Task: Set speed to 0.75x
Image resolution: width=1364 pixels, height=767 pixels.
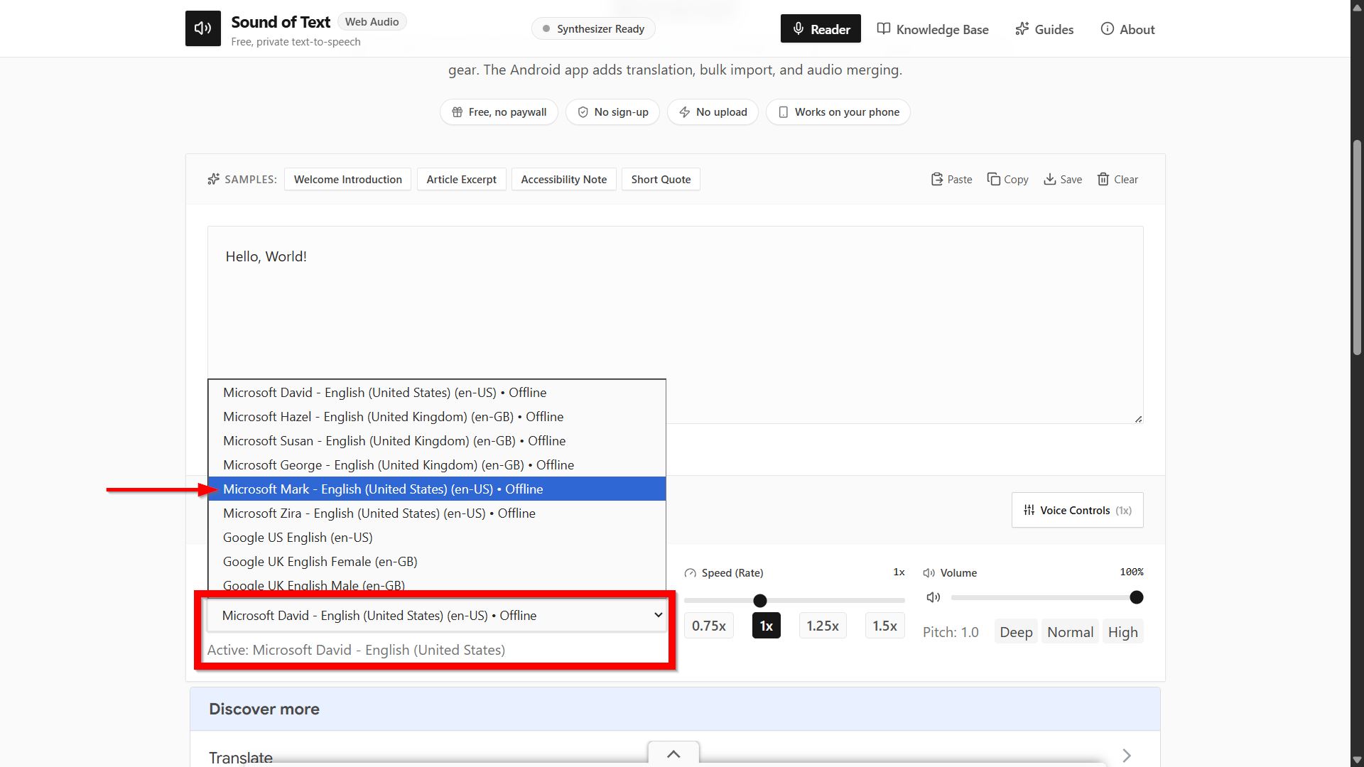Action: point(708,626)
